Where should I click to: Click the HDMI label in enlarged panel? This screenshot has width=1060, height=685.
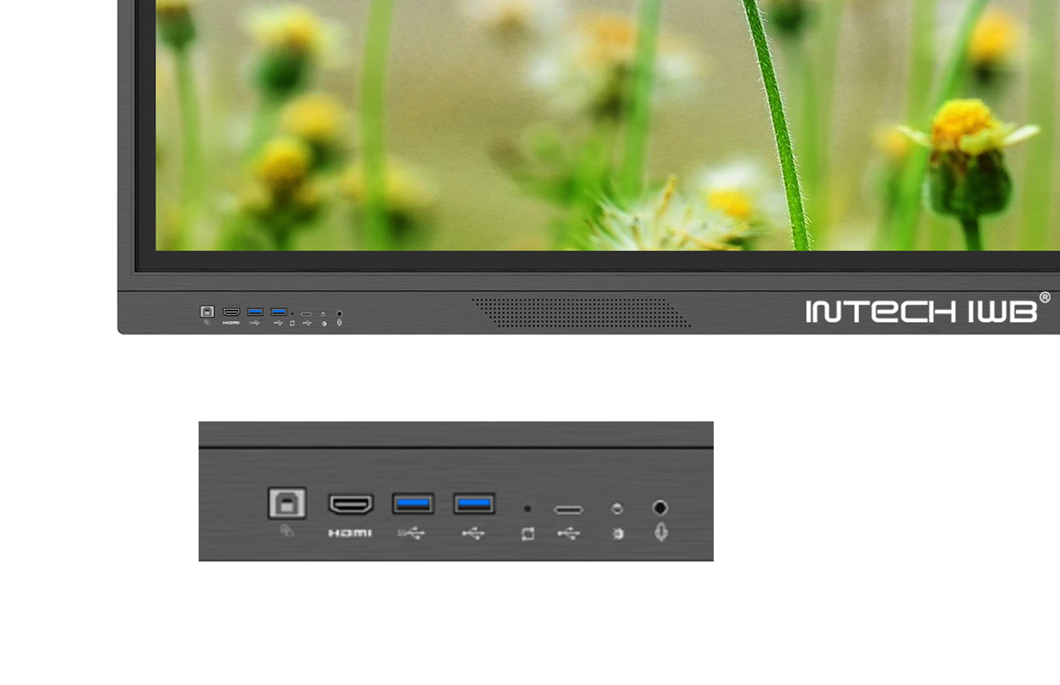[350, 533]
